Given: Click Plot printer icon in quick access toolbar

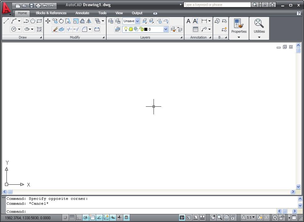Looking at the screenshot, I should click(x=38, y=6).
